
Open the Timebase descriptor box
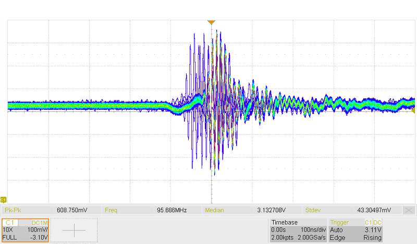pyautogui.click(x=297, y=230)
